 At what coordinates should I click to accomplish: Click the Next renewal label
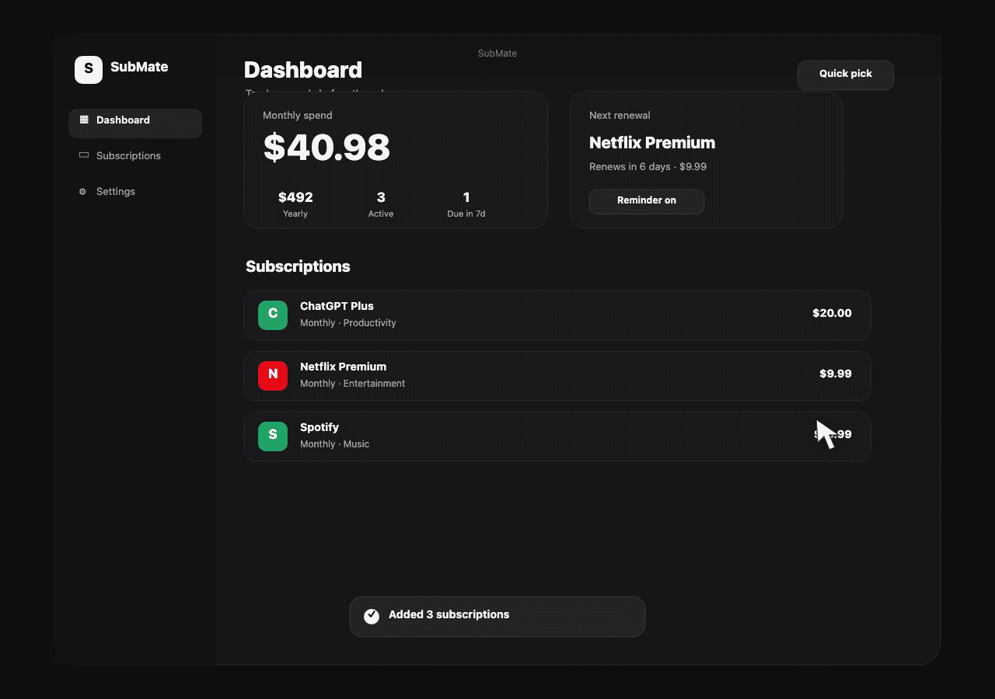point(620,115)
